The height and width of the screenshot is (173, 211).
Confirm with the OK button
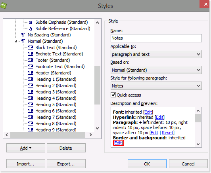point(147,164)
